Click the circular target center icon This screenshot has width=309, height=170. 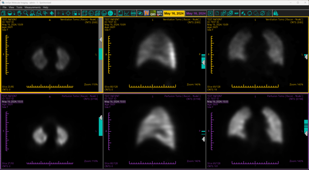click(68, 13)
